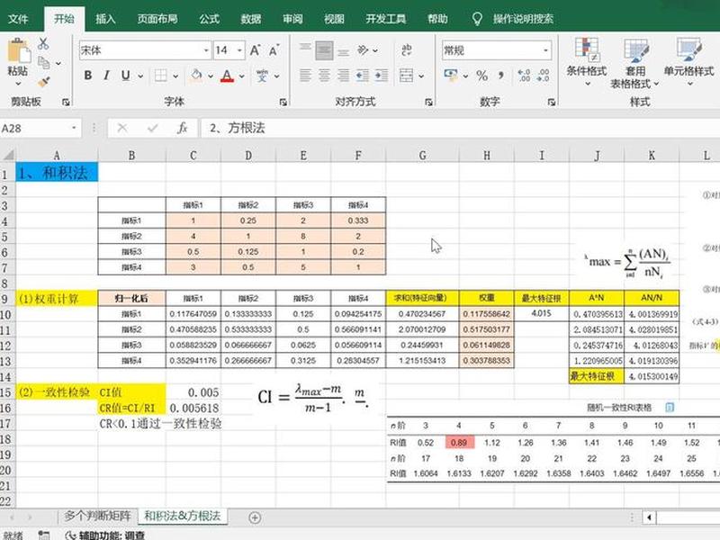The image size is (720, 540).
Task: Open Conditional Formatting menu
Action: click(x=587, y=61)
